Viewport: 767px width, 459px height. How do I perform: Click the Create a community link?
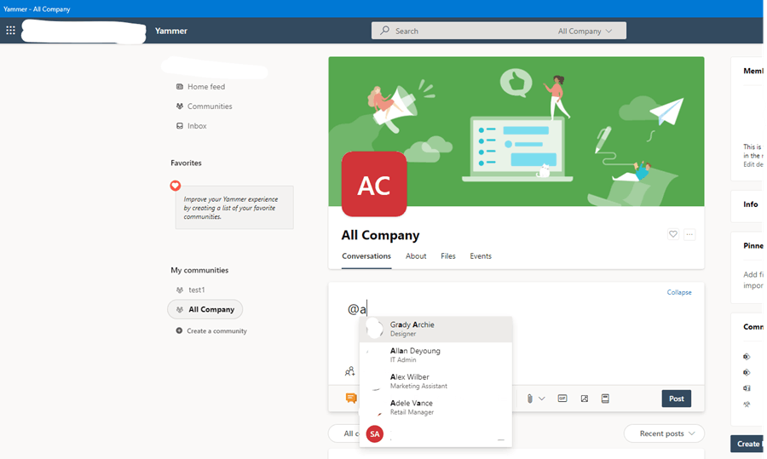coord(216,331)
